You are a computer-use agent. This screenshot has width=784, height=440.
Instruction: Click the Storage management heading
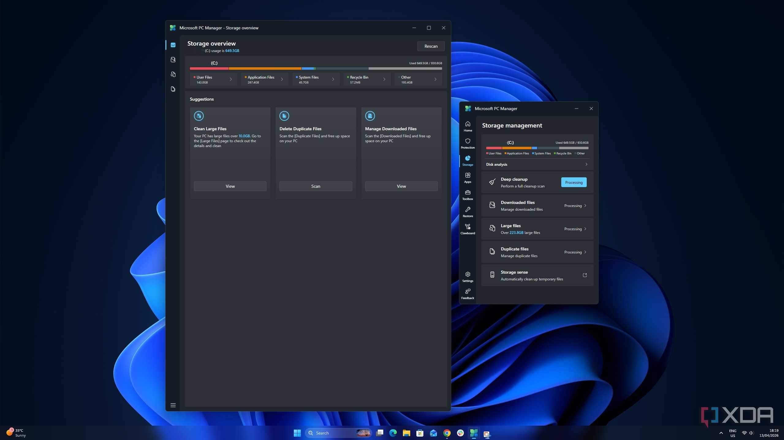512,125
